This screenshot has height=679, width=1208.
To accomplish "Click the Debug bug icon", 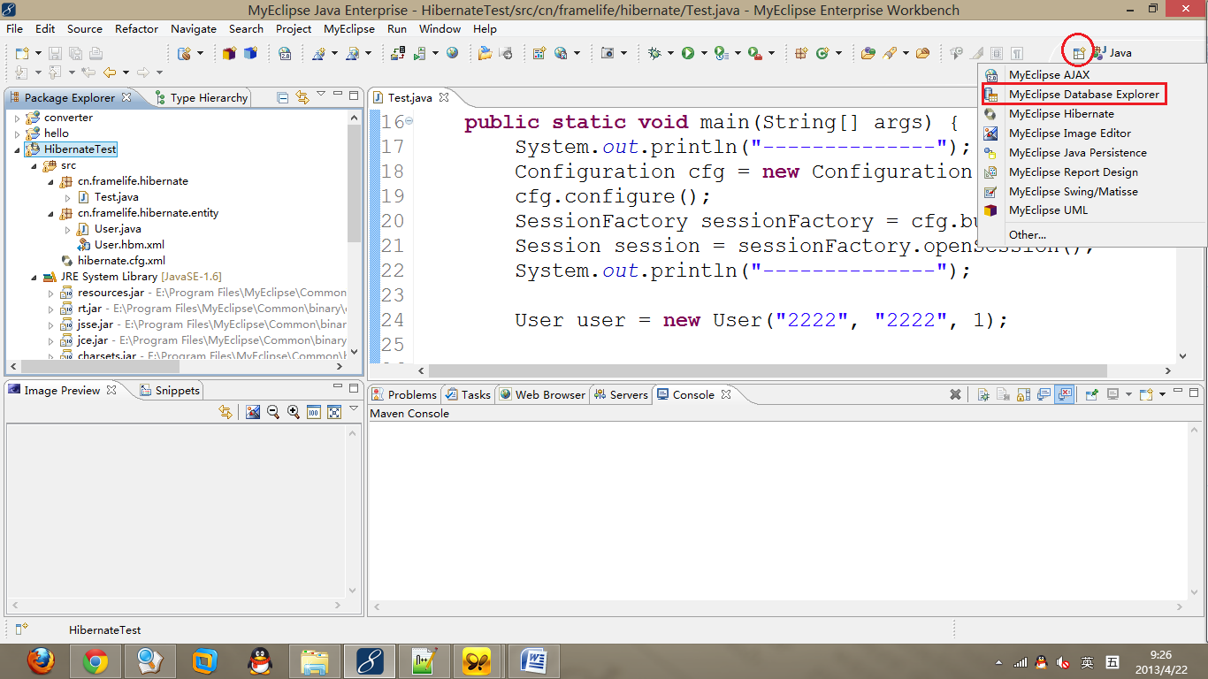I will (x=654, y=53).
